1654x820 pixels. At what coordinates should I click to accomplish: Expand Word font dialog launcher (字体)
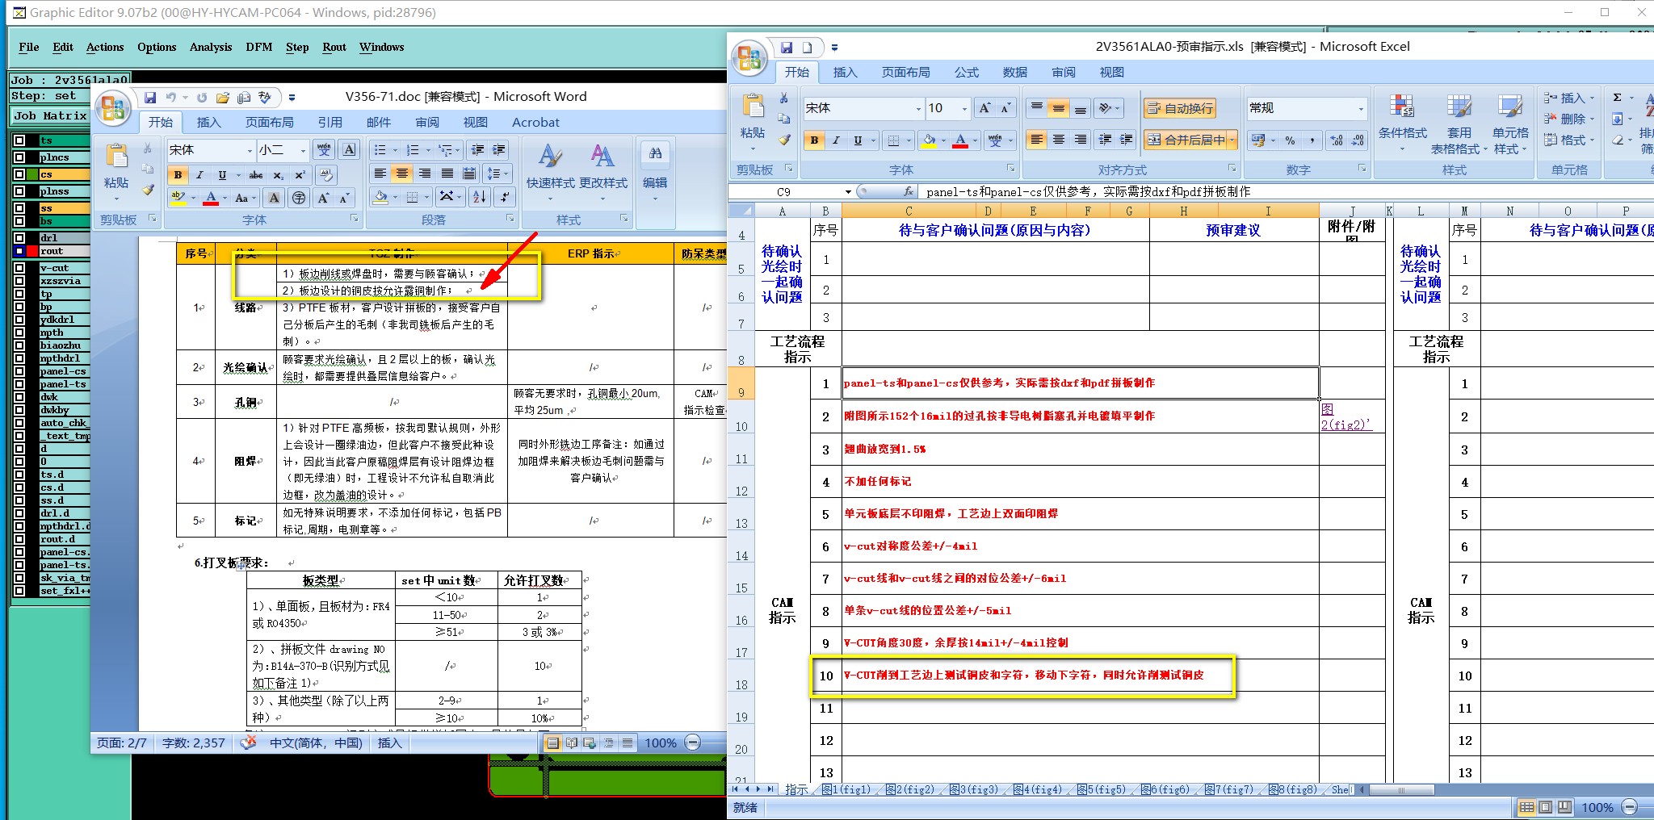pyautogui.click(x=354, y=219)
